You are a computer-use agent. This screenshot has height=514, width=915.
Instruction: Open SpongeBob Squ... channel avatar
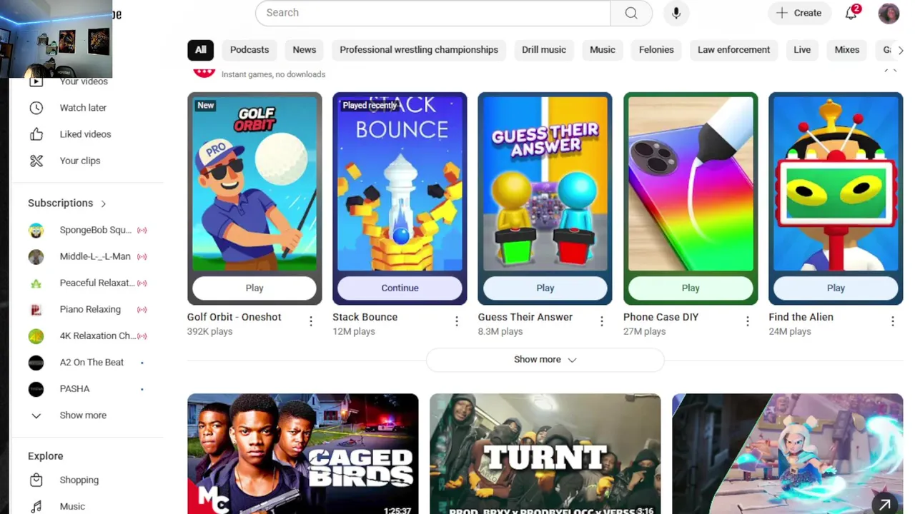(x=36, y=230)
